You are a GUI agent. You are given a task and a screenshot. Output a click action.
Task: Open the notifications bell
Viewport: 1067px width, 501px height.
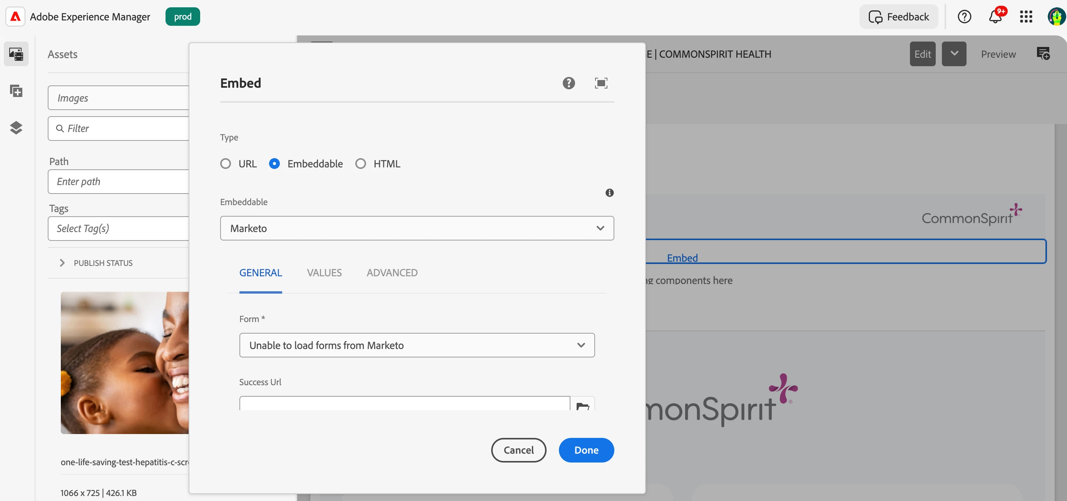point(995,17)
